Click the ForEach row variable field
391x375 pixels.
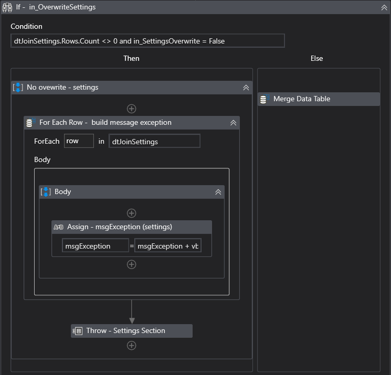coord(79,141)
